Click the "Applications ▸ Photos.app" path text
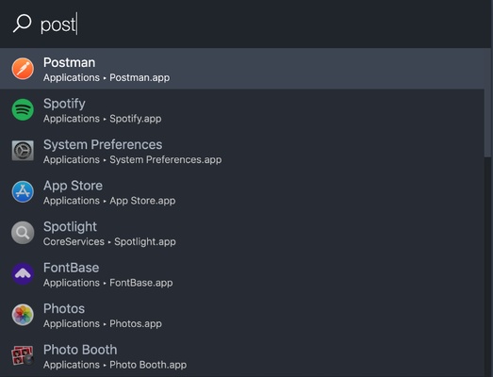 [103, 324]
